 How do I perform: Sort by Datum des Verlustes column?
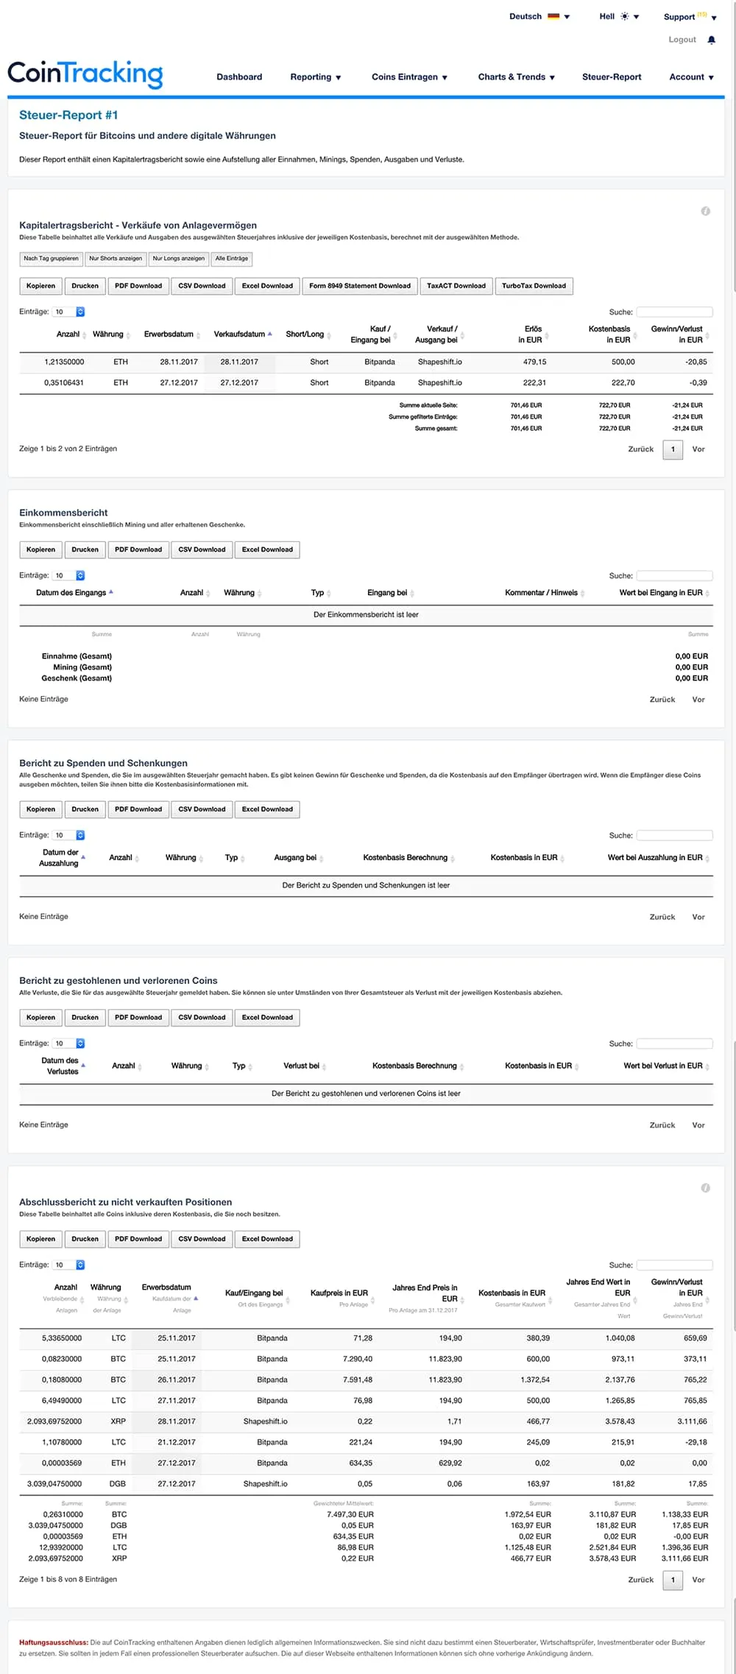tap(62, 1066)
